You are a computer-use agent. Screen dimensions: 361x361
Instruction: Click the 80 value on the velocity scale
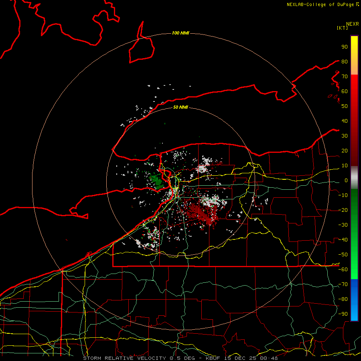[345, 61]
